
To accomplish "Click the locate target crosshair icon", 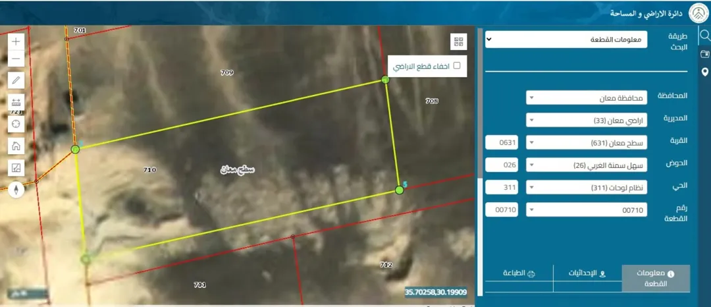I will (16, 124).
